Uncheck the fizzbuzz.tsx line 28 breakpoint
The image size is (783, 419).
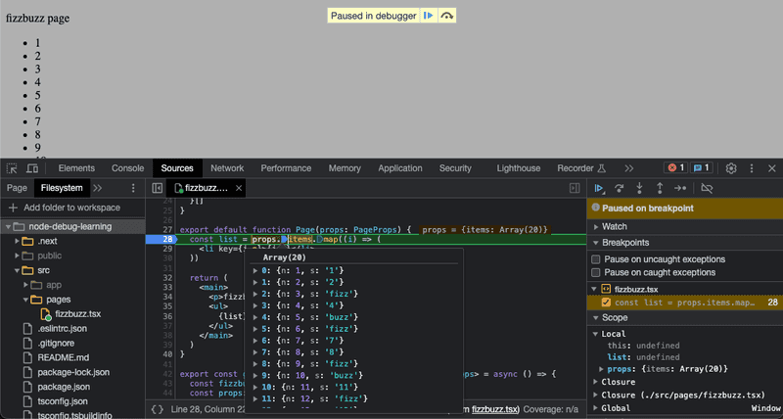(606, 303)
